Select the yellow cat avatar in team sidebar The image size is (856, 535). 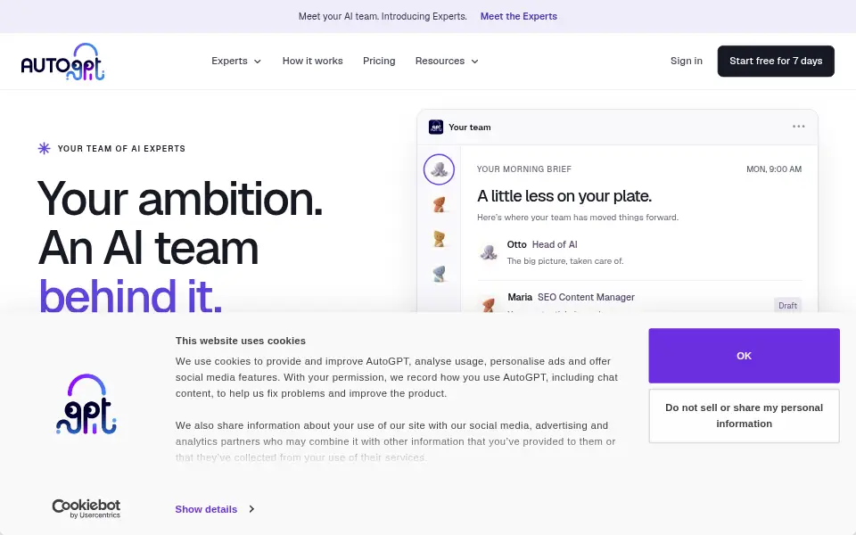[439, 239]
